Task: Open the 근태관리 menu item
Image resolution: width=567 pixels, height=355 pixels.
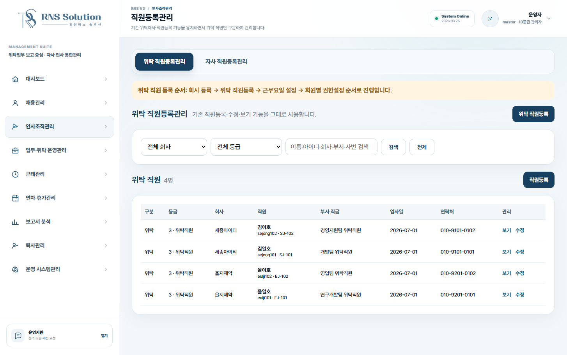Action: point(59,174)
